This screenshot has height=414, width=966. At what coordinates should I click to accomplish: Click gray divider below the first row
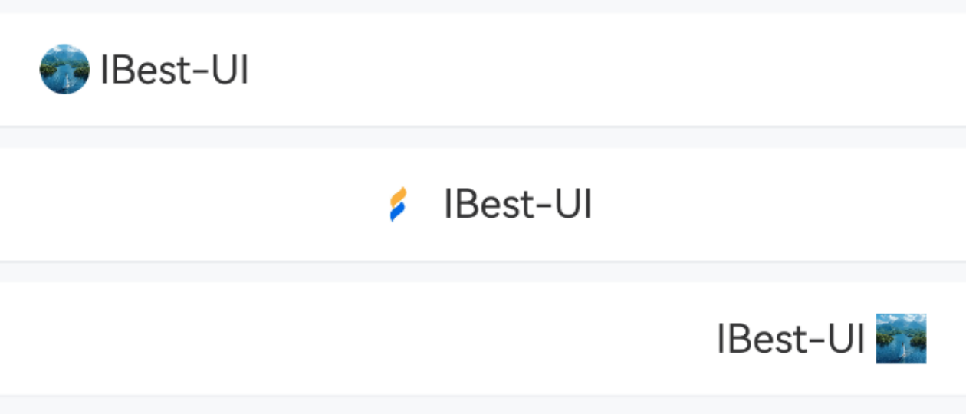[x=483, y=137]
